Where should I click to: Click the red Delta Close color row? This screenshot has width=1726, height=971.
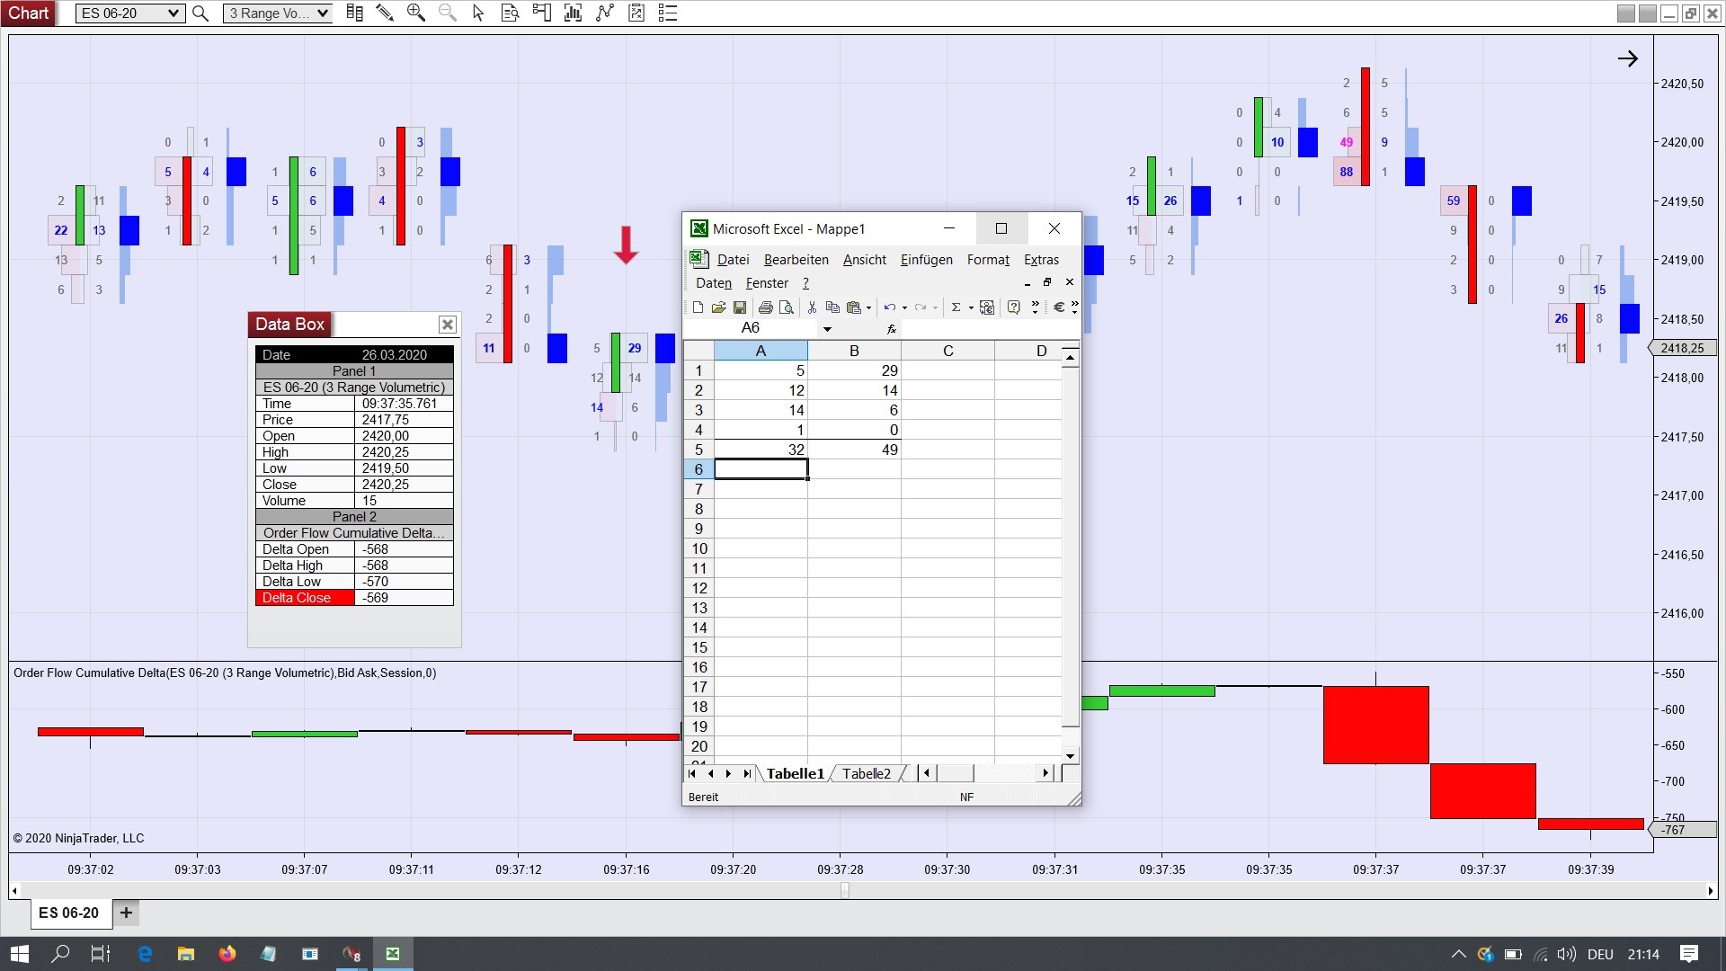(305, 598)
